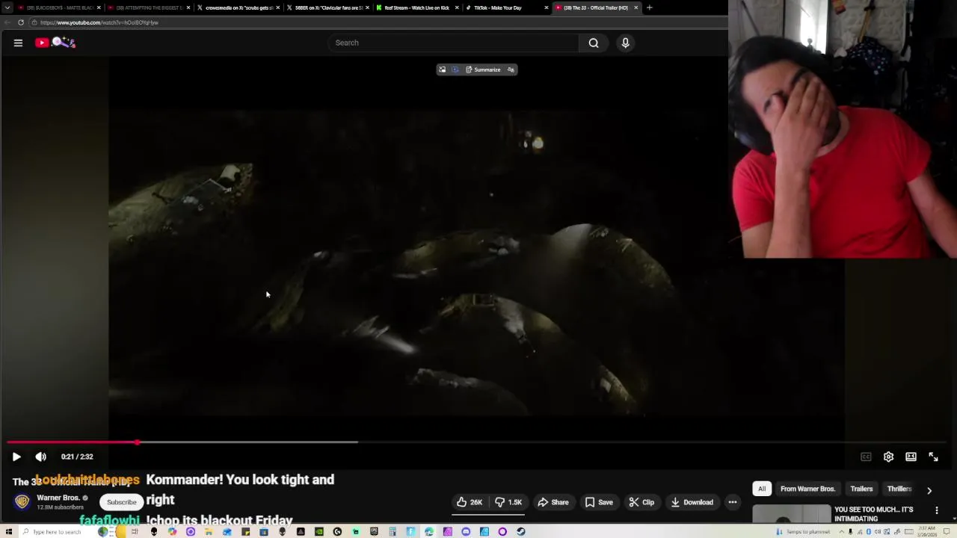Share the video

tap(553, 502)
